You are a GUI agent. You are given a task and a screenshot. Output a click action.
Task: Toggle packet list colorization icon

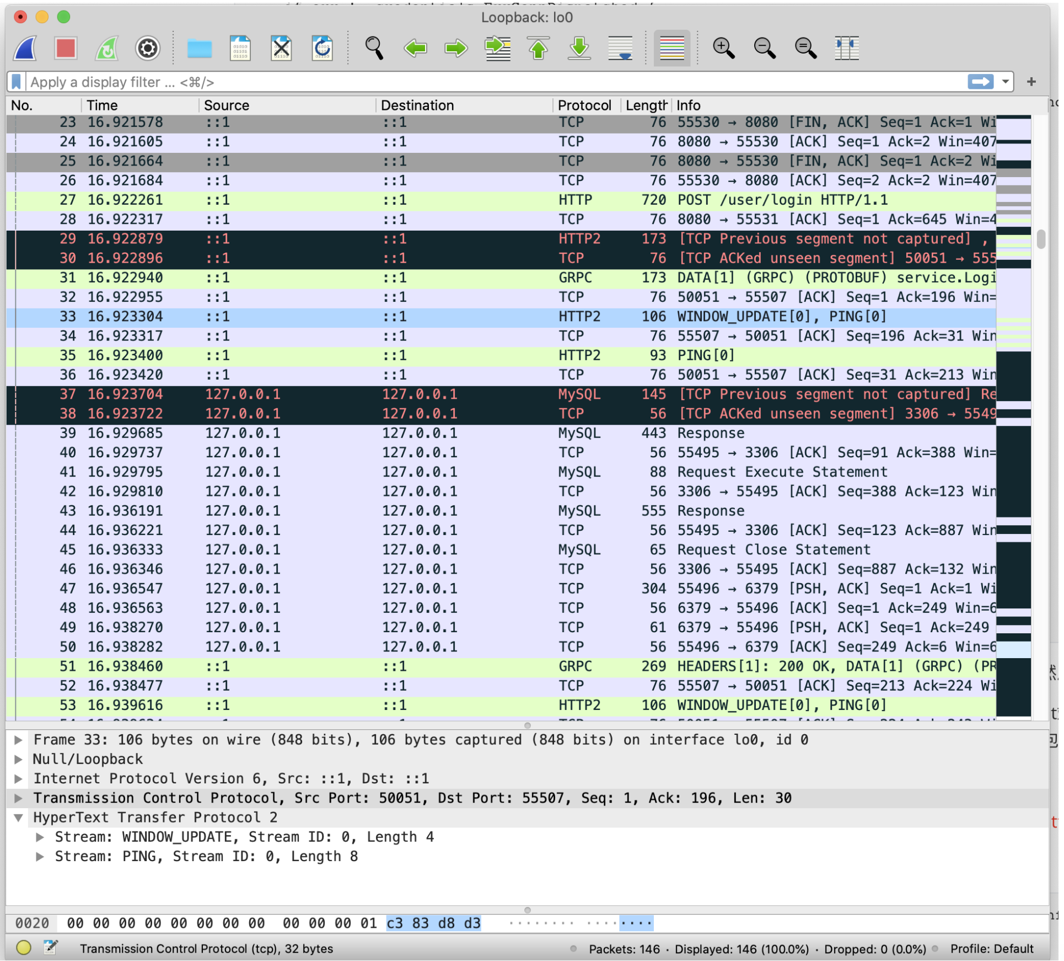673,49
